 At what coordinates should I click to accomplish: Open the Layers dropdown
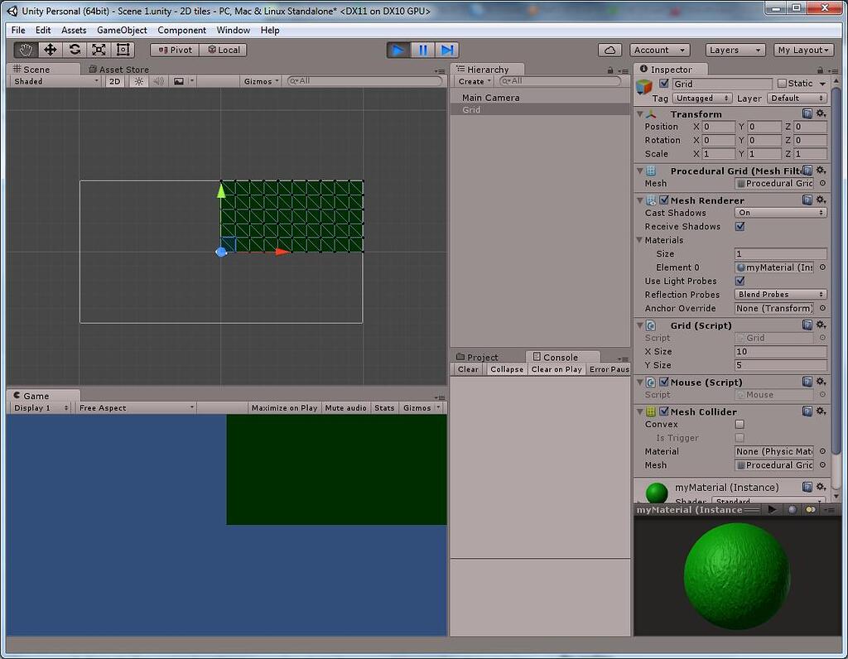(735, 50)
